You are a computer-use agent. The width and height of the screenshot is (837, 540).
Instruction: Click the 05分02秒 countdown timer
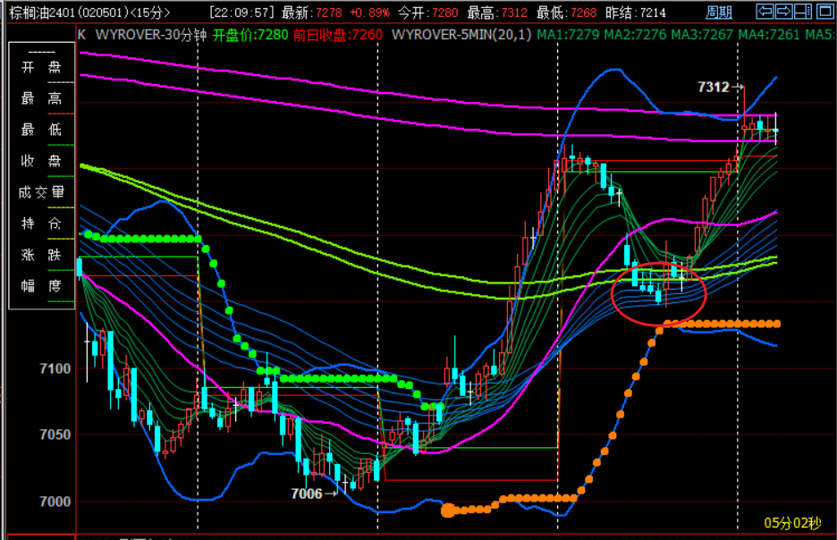(792, 523)
